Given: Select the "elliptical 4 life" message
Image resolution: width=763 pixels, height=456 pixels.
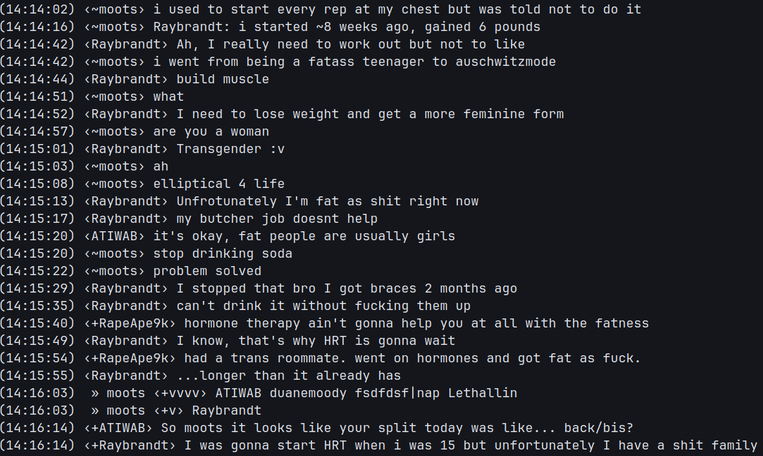Looking at the screenshot, I should coord(218,184).
